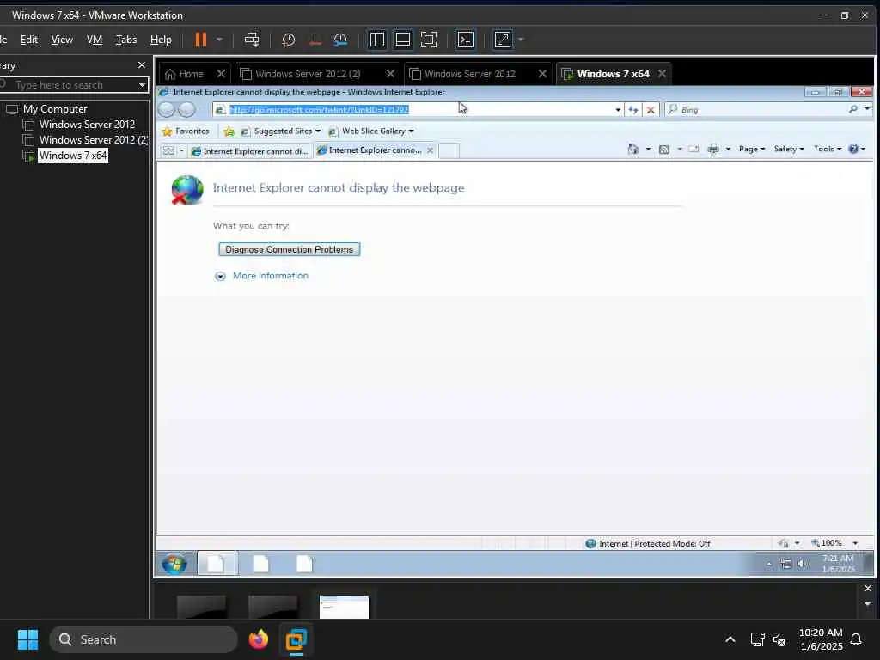880x660 pixels.
Task: Open a new Internet Explorer tab
Action: [449, 150]
